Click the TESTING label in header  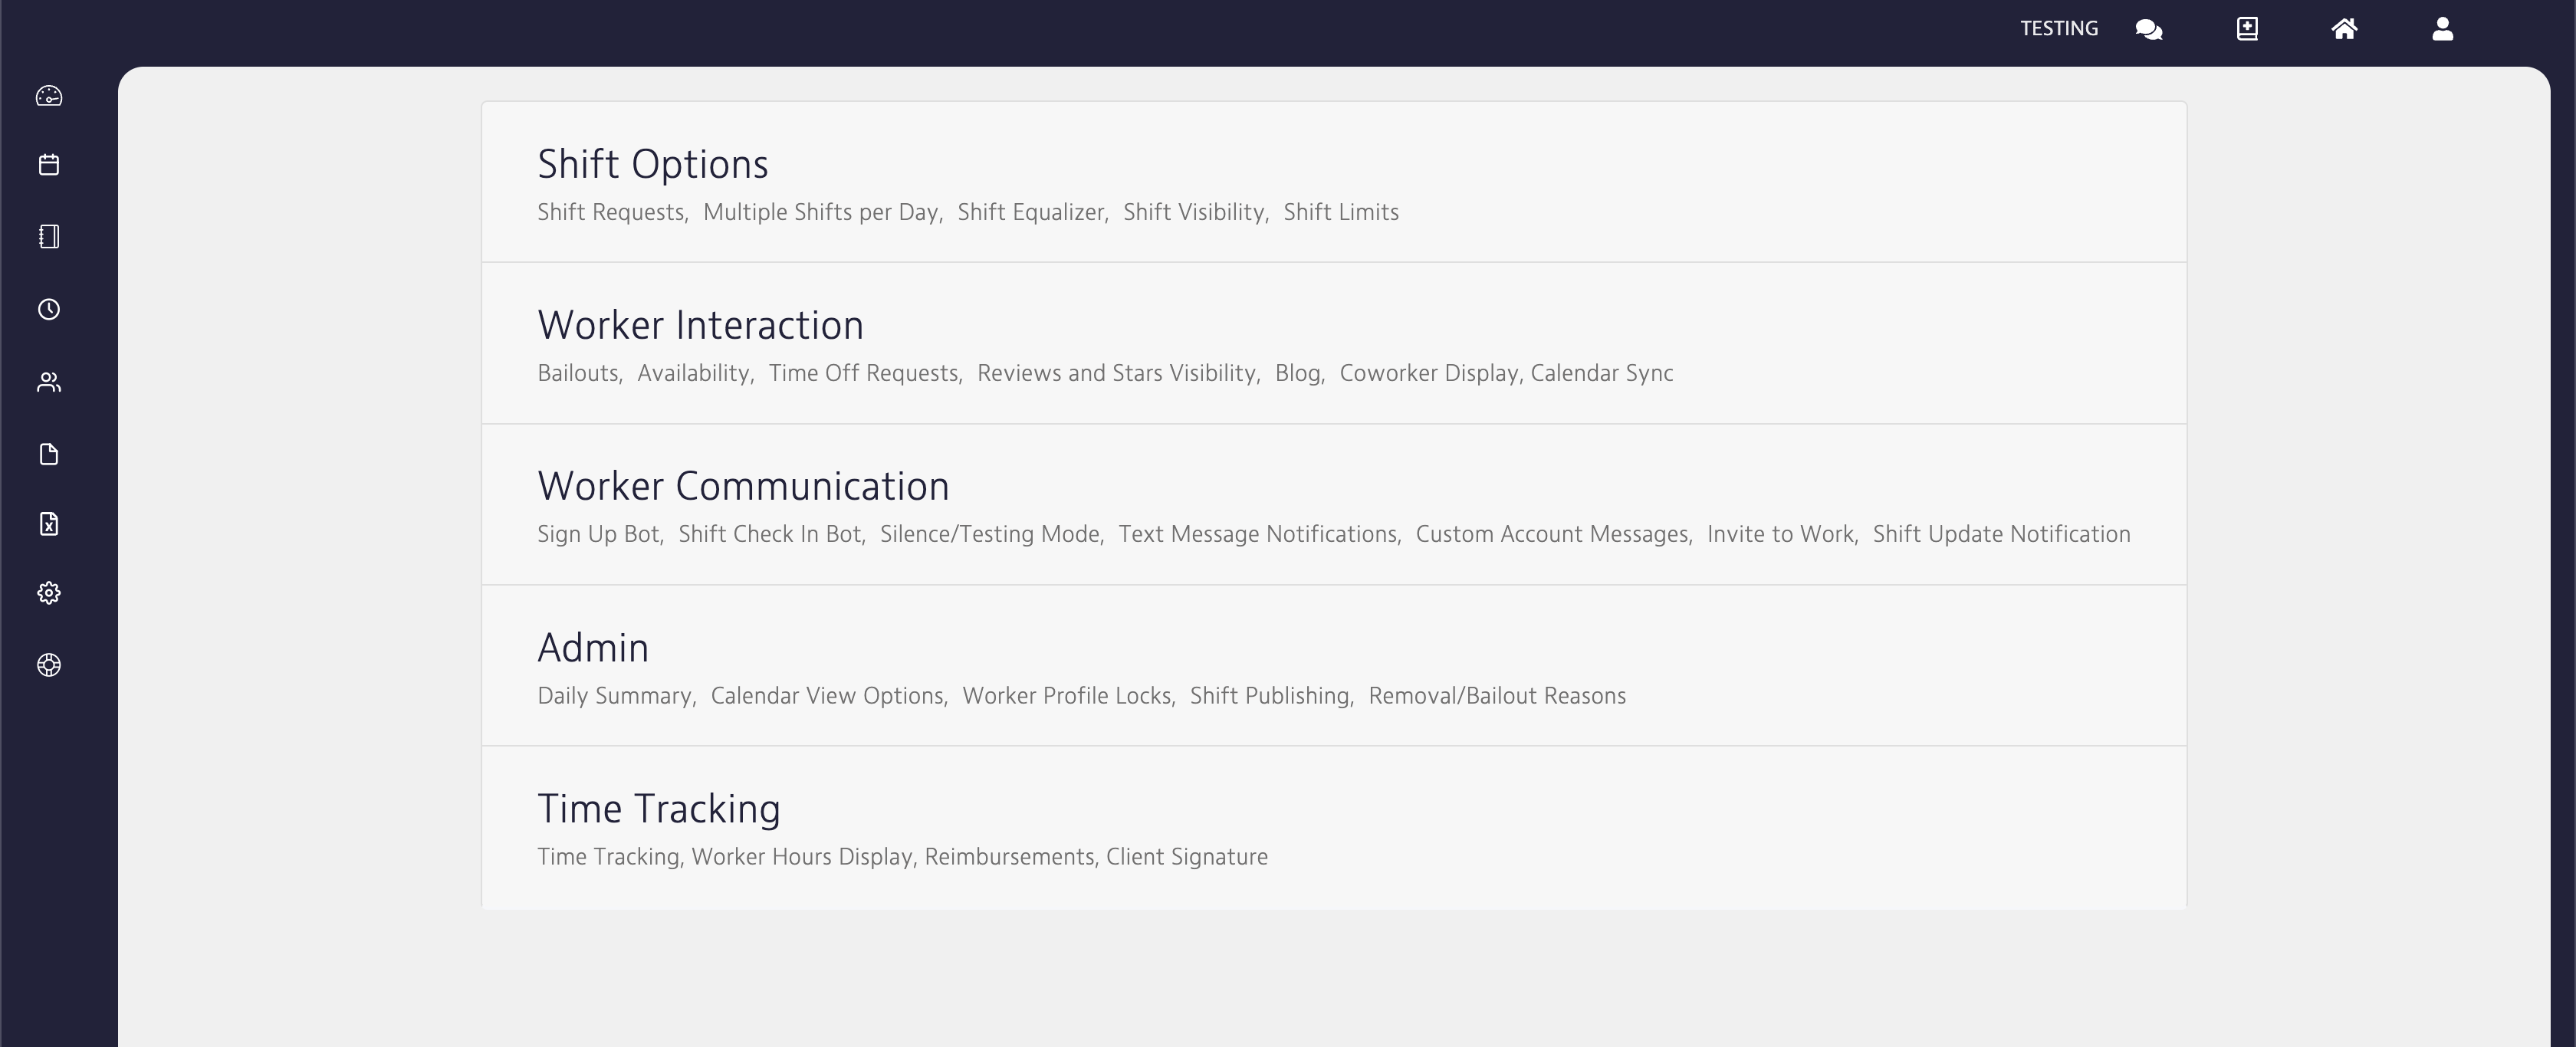coord(2058,29)
